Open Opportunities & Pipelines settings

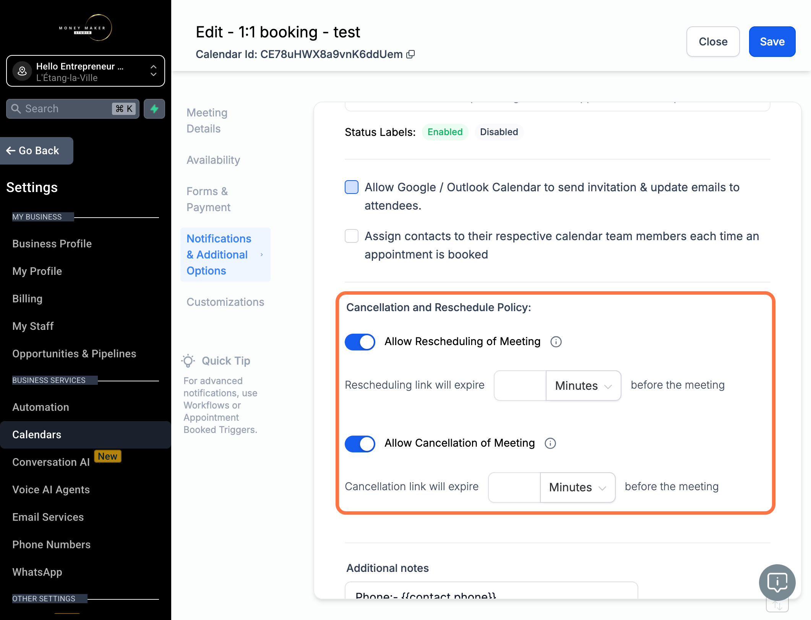74,354
